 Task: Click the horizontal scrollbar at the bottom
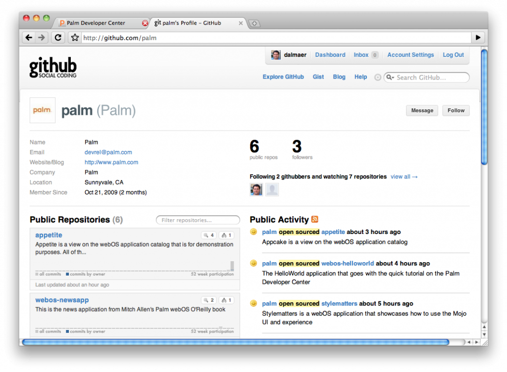[236, 342]
